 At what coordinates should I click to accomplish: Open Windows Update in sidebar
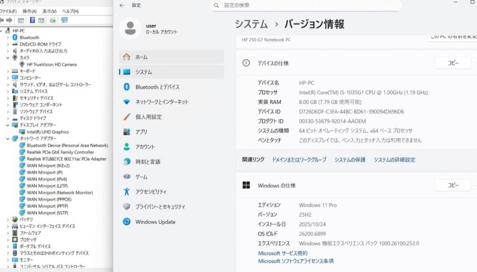tap(172, 222)
